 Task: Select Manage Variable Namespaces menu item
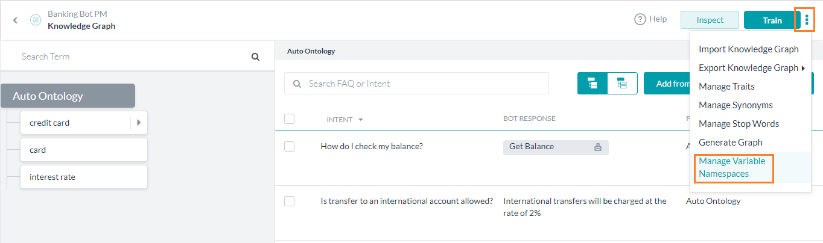732,167
